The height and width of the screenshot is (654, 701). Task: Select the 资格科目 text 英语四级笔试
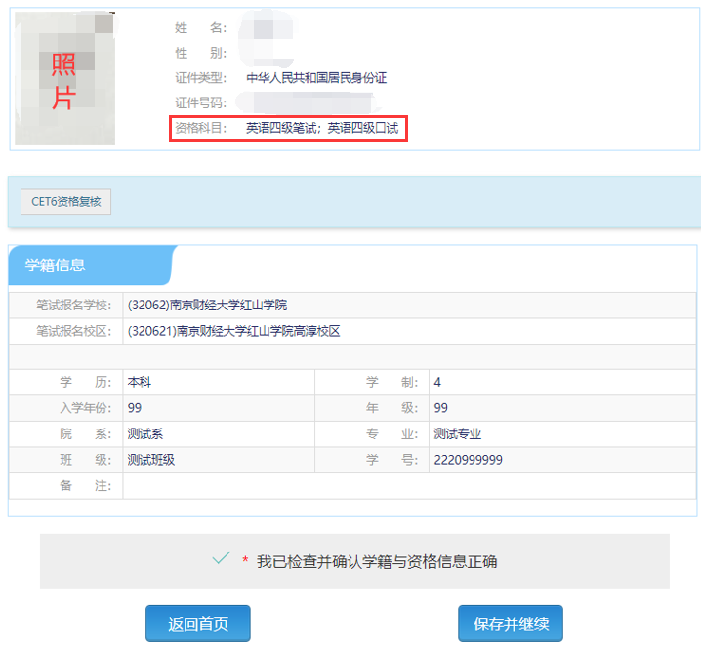click(282, 128)
